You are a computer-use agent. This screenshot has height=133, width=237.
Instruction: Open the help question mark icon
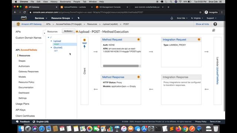point(215,24)
